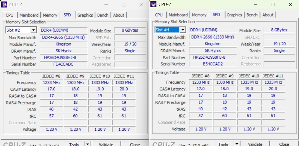Open the Graphics tab in right window

pyautogui.click(x=234, y=15)
